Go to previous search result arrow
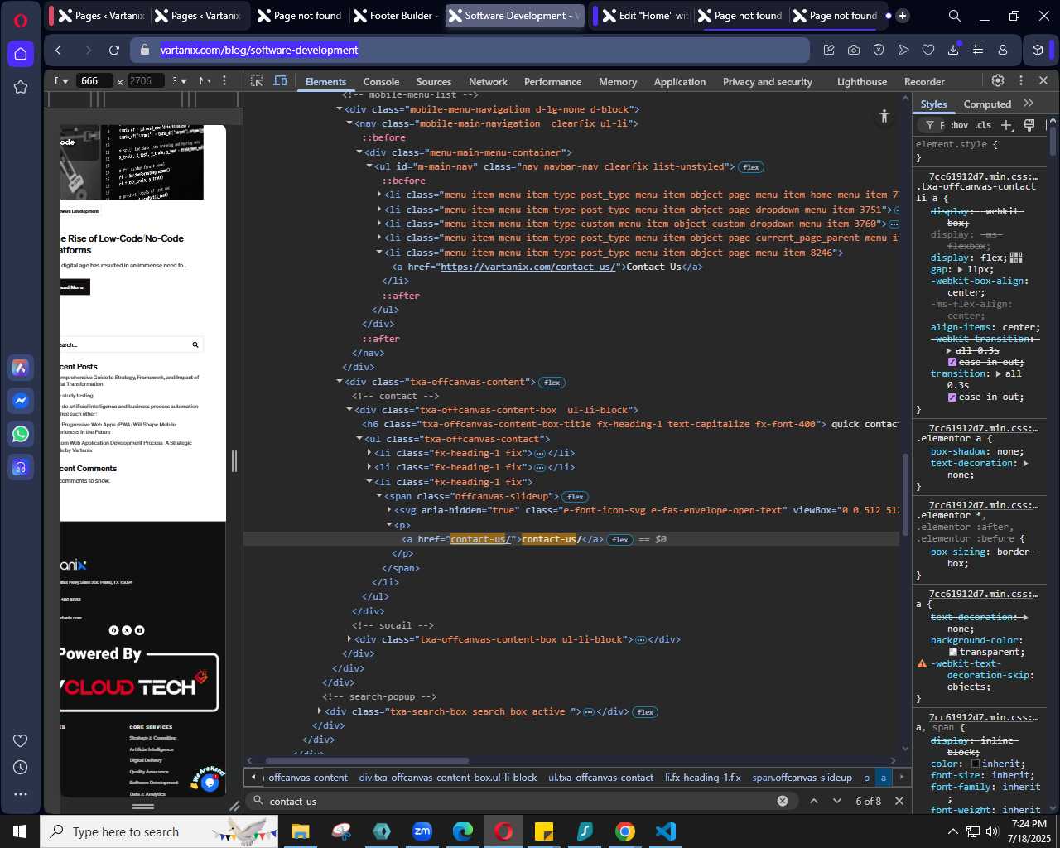Viewport: 1060px width, 848px height. pyautogui.click(x=814, y=801)
